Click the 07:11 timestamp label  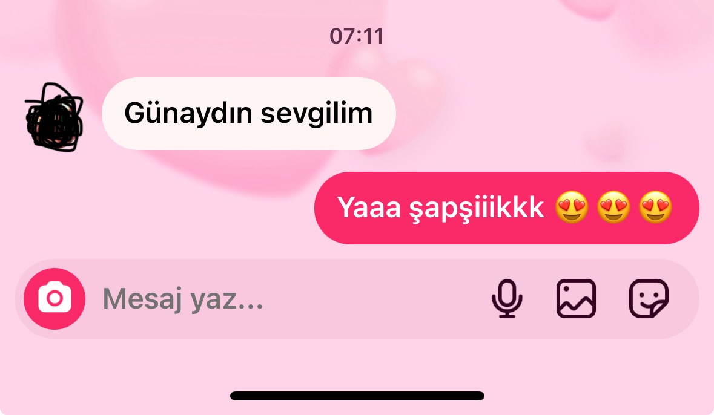pos(357,36)
